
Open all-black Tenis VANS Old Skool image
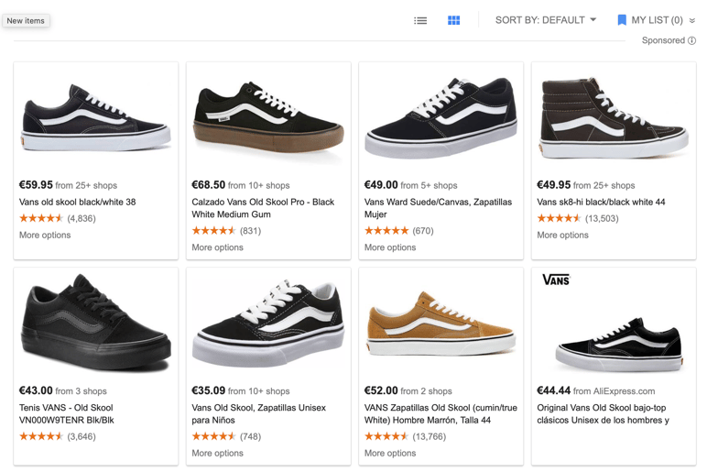tap(95, 323)
